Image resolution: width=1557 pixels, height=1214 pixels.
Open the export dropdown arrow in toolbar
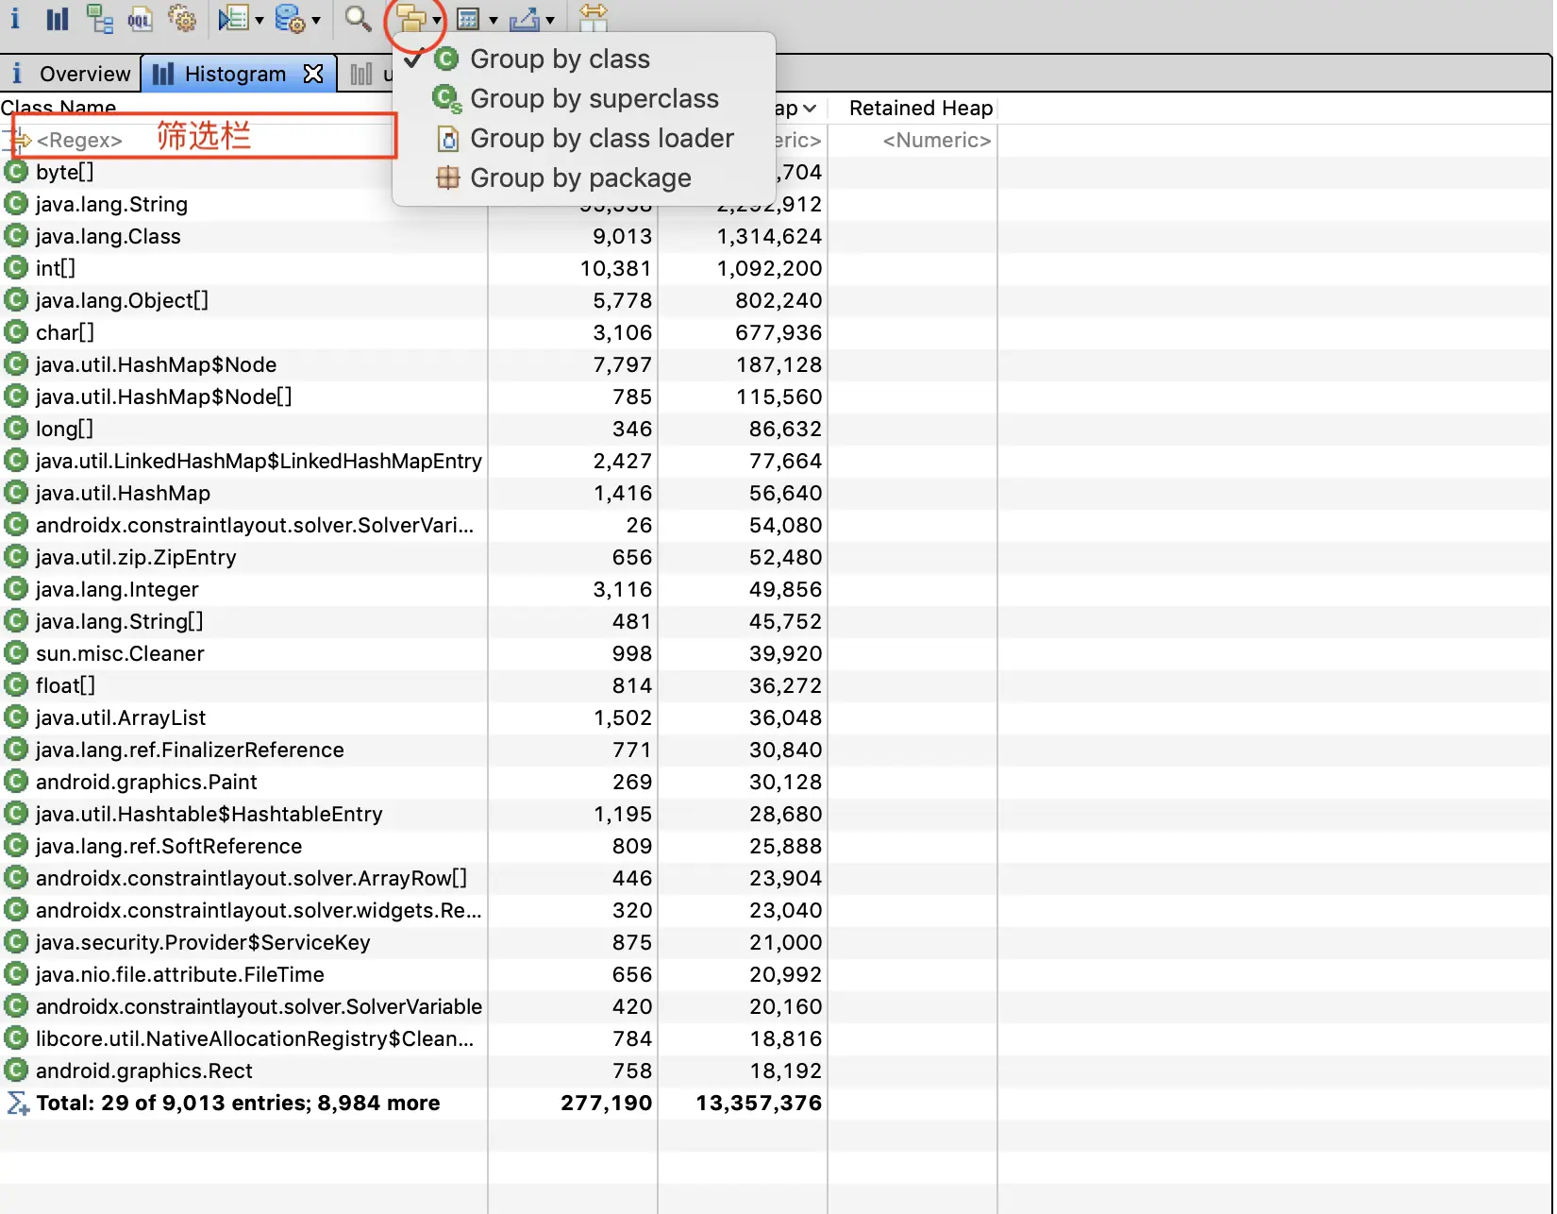(x=550, y=20)
